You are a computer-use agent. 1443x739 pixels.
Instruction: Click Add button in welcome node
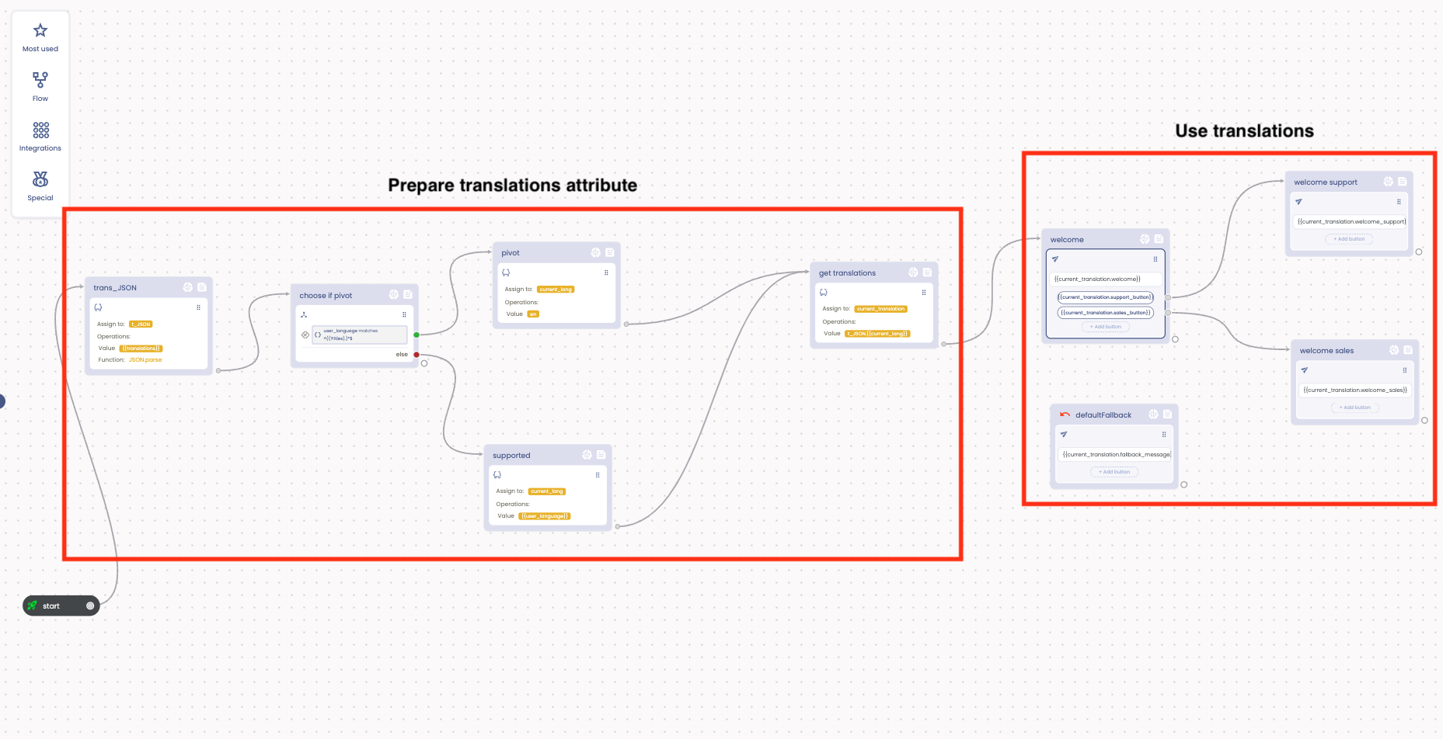coord(1105,327)
